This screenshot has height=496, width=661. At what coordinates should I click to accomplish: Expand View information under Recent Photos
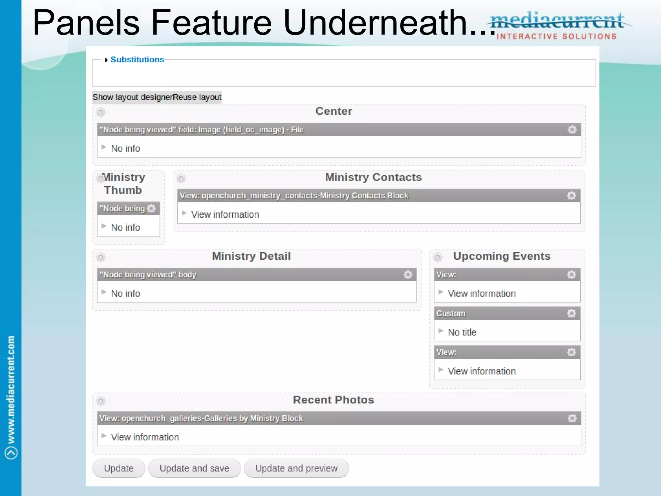tap(145, 437)
